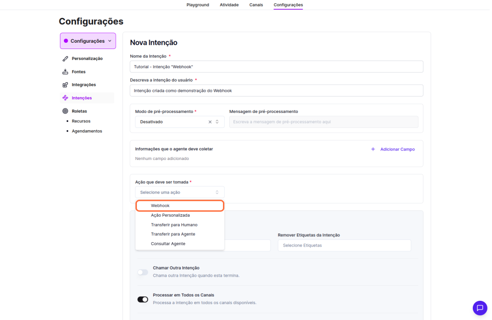This screenshot has height=320, width=492.
Task: Click the Fontes download icon in sidebar
Action: 65,72
